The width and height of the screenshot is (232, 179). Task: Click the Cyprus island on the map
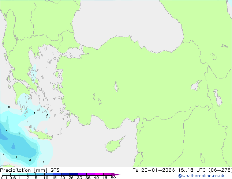[114, 145]
